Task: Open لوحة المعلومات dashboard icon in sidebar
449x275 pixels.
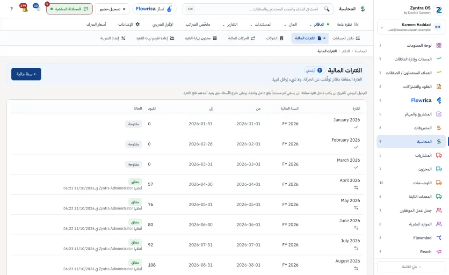Action: point(439,45)
